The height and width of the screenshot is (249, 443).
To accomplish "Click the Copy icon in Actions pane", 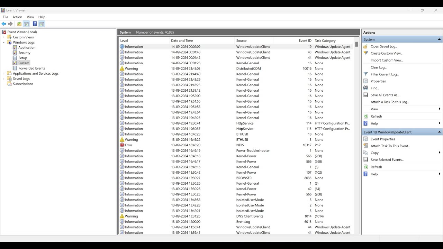I will [365, 153].
